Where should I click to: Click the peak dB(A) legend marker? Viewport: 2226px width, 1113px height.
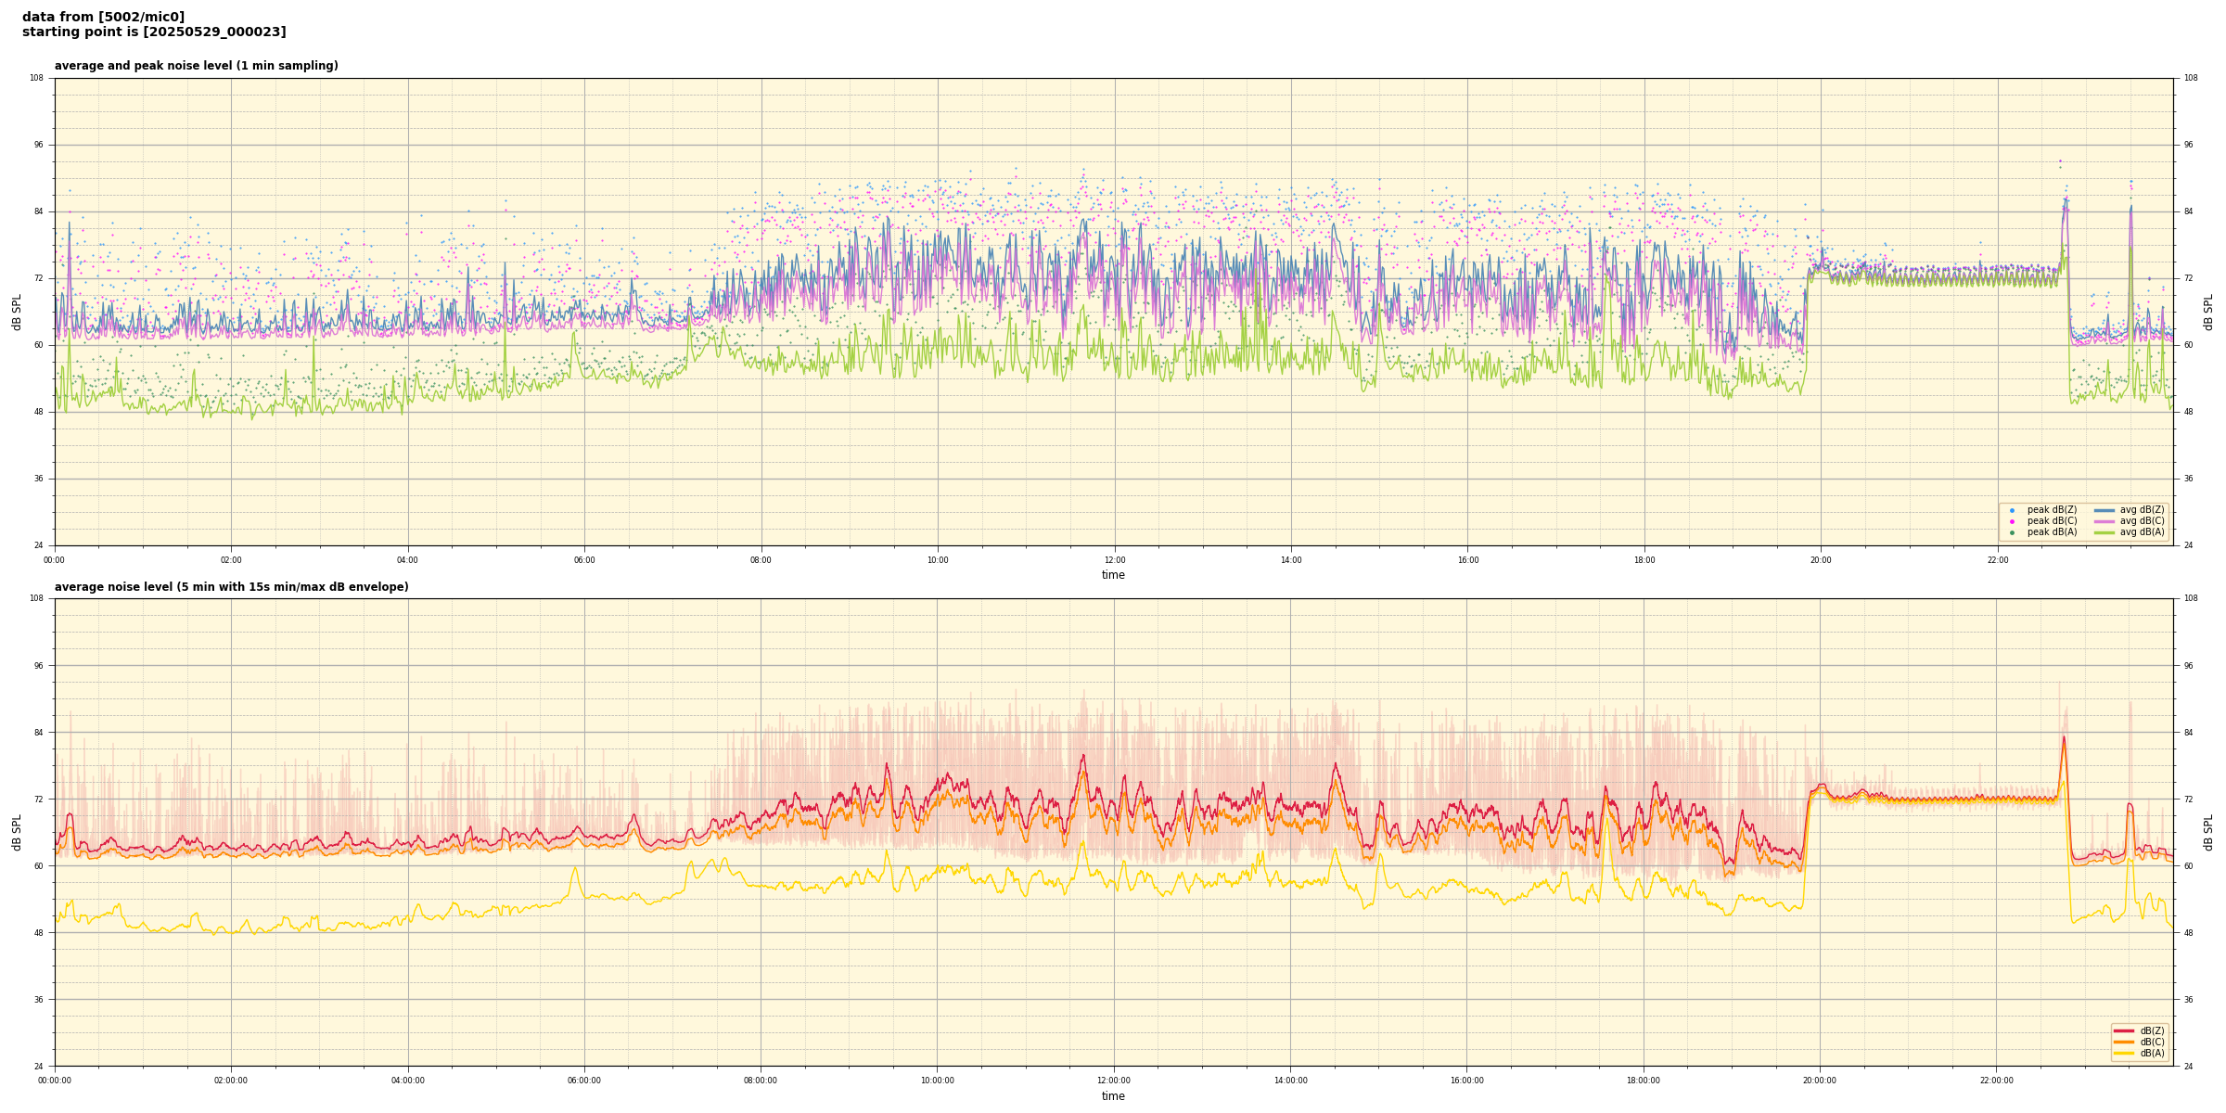(x=2012, y=532)
